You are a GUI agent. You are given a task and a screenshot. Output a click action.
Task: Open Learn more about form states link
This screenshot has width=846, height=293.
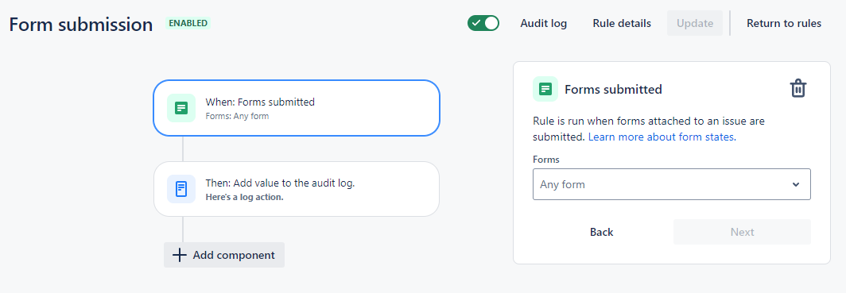tap(662, 137)
